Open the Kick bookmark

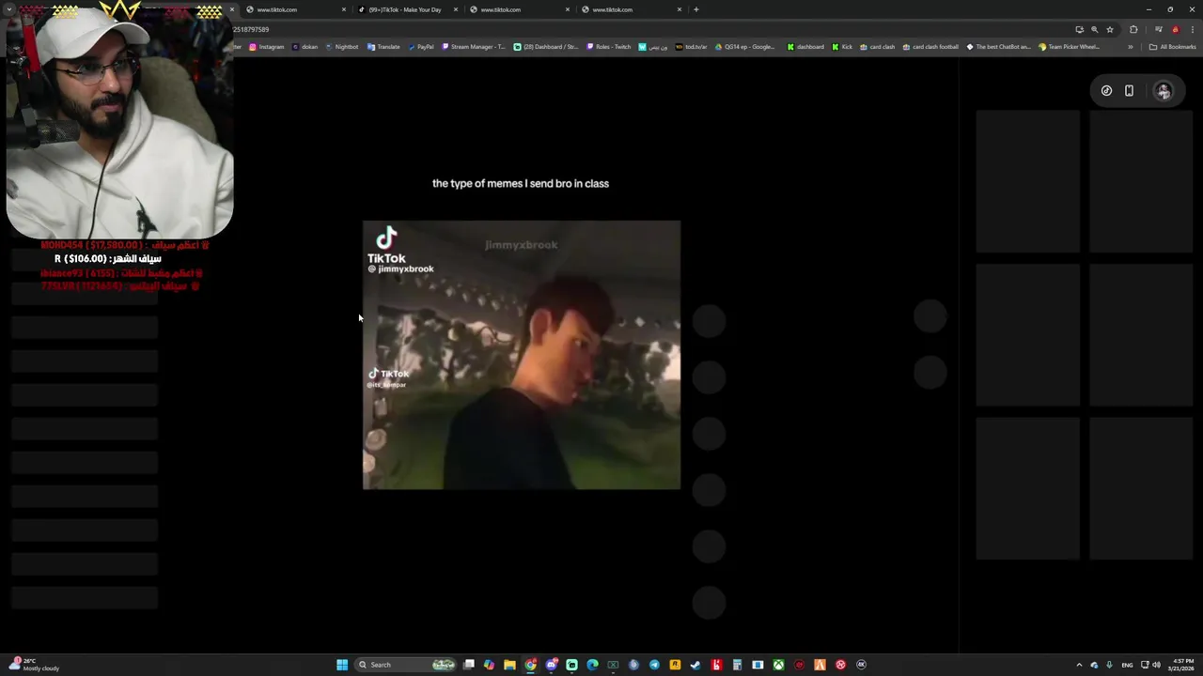[841, 47]
